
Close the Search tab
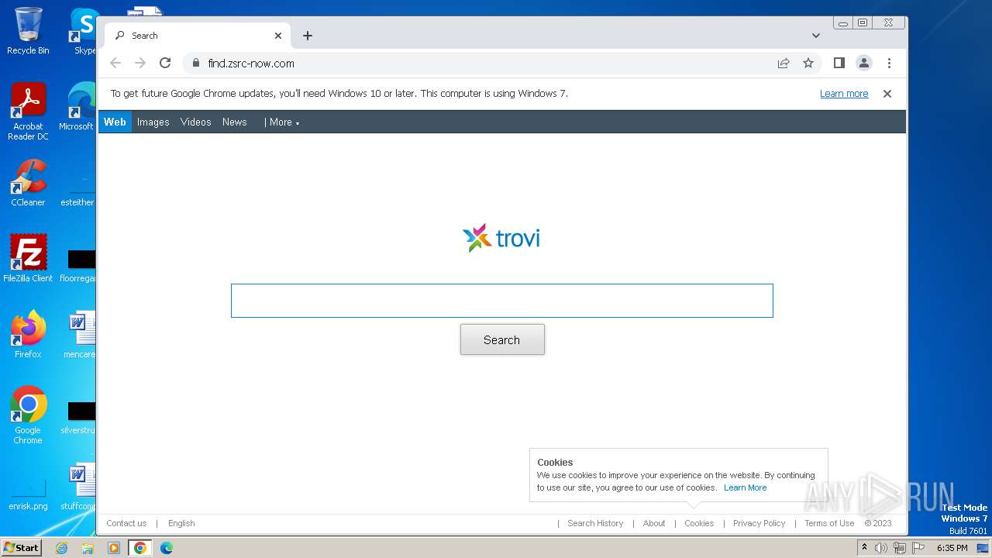[x=278, y=36]
